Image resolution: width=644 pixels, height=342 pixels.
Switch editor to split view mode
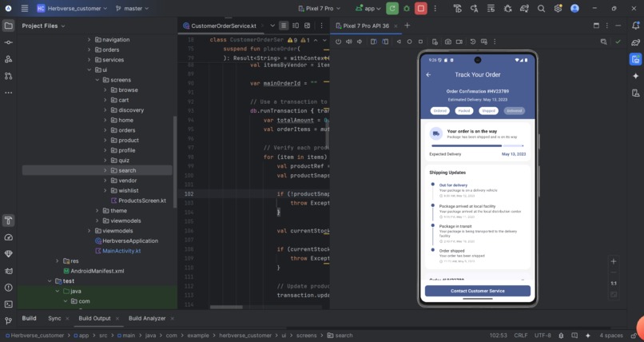(296, 26)
